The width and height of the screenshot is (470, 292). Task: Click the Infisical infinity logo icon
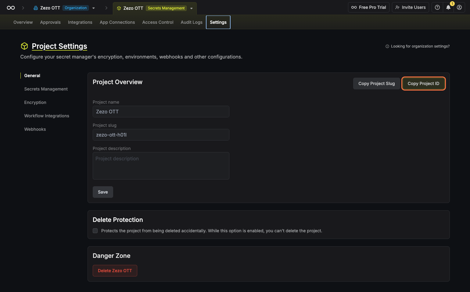pos(11,8)
